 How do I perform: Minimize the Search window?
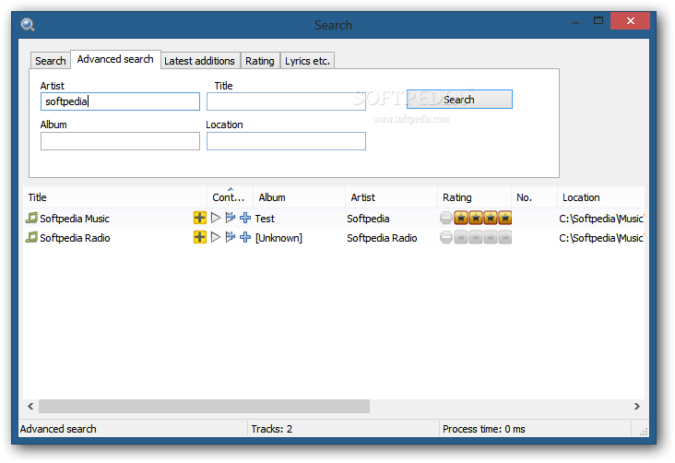click(x=575, y=21)
